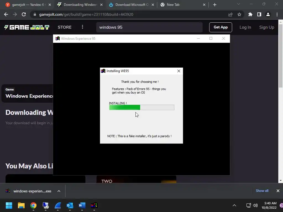Select the Downloading Windows tab
The height and width of the screenshot is (212, 283).
pyautogui.click(x=80, y=5)
